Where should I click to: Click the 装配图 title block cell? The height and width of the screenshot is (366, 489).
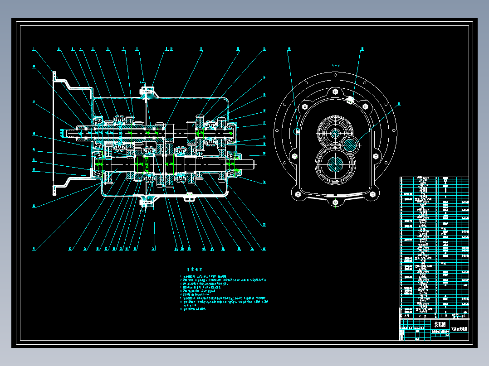point(440,324)
